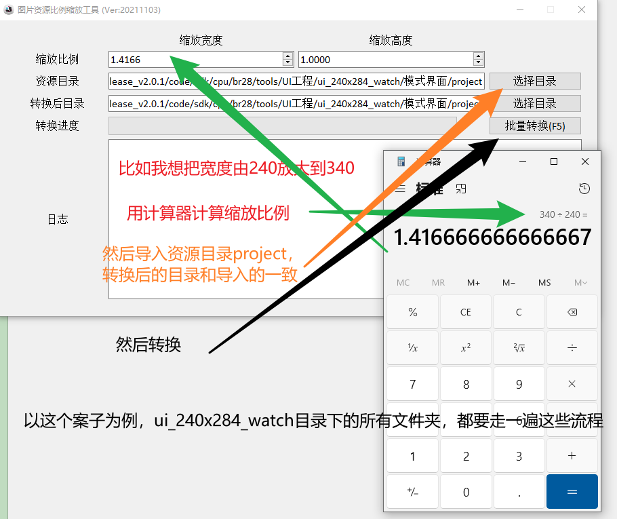617x519 pixels.
Task: Increase scale width with up stepper arrow
Action: 288,56
